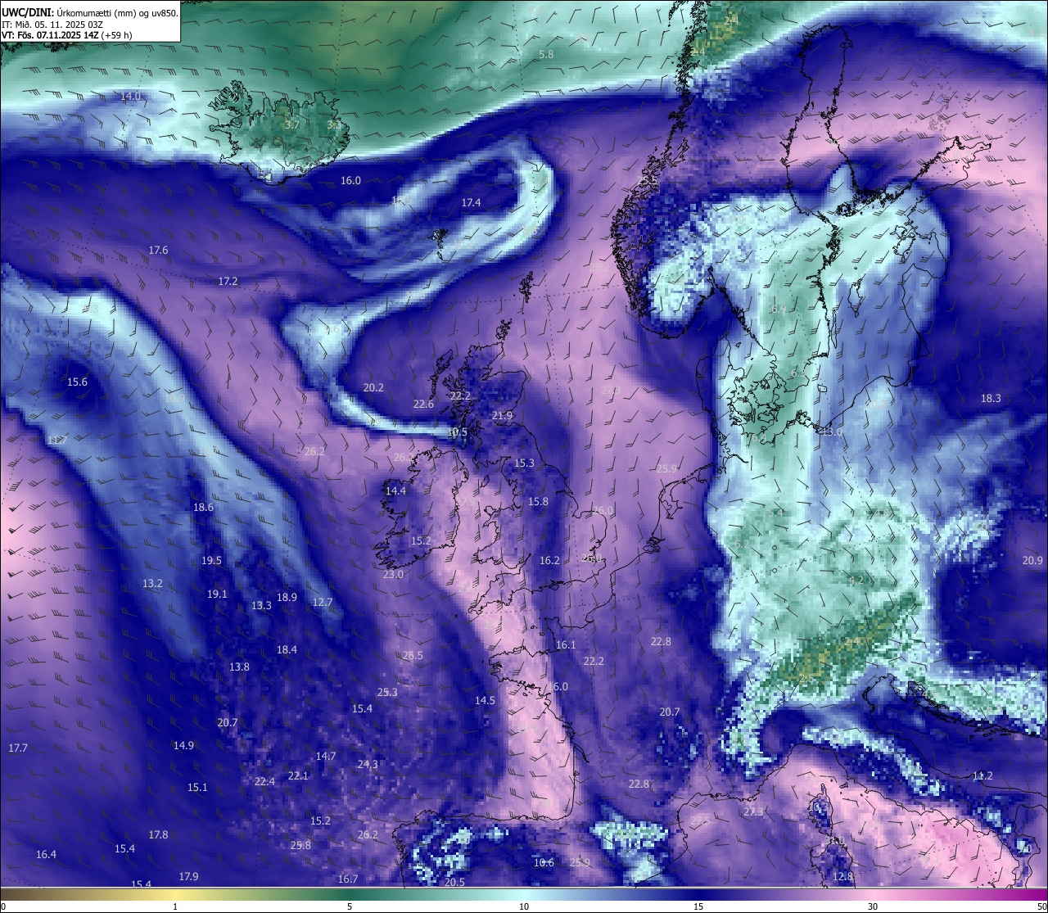Click the 14.7 value
1048x913 pixels.
point(326,757)
